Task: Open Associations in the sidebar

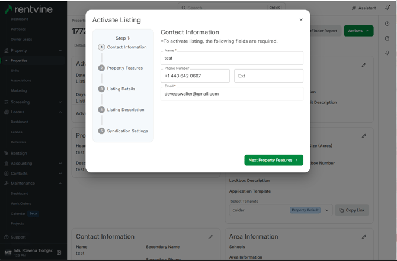Action: point(21,80)
